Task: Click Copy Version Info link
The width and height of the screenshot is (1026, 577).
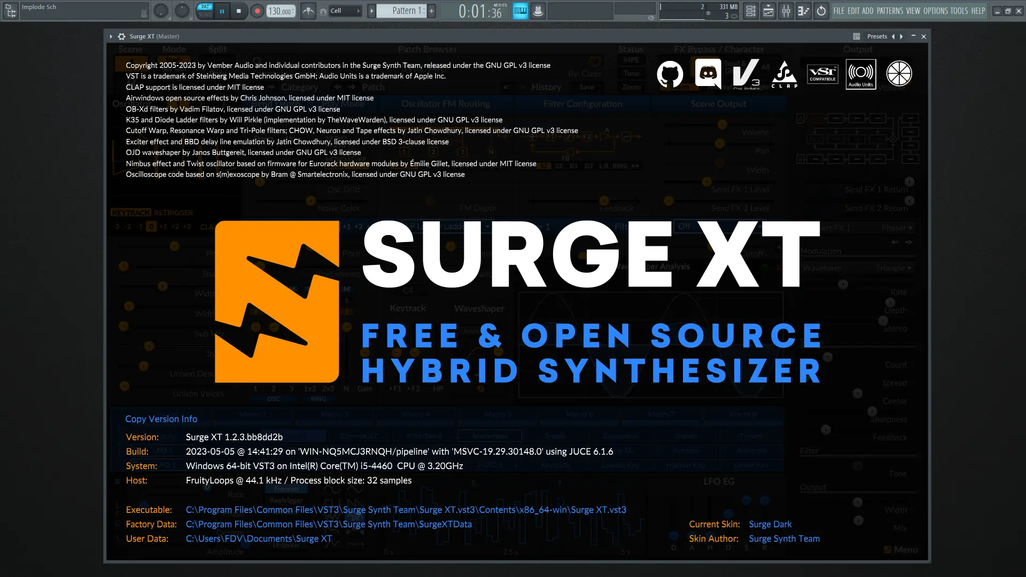Action: point(161,419)
